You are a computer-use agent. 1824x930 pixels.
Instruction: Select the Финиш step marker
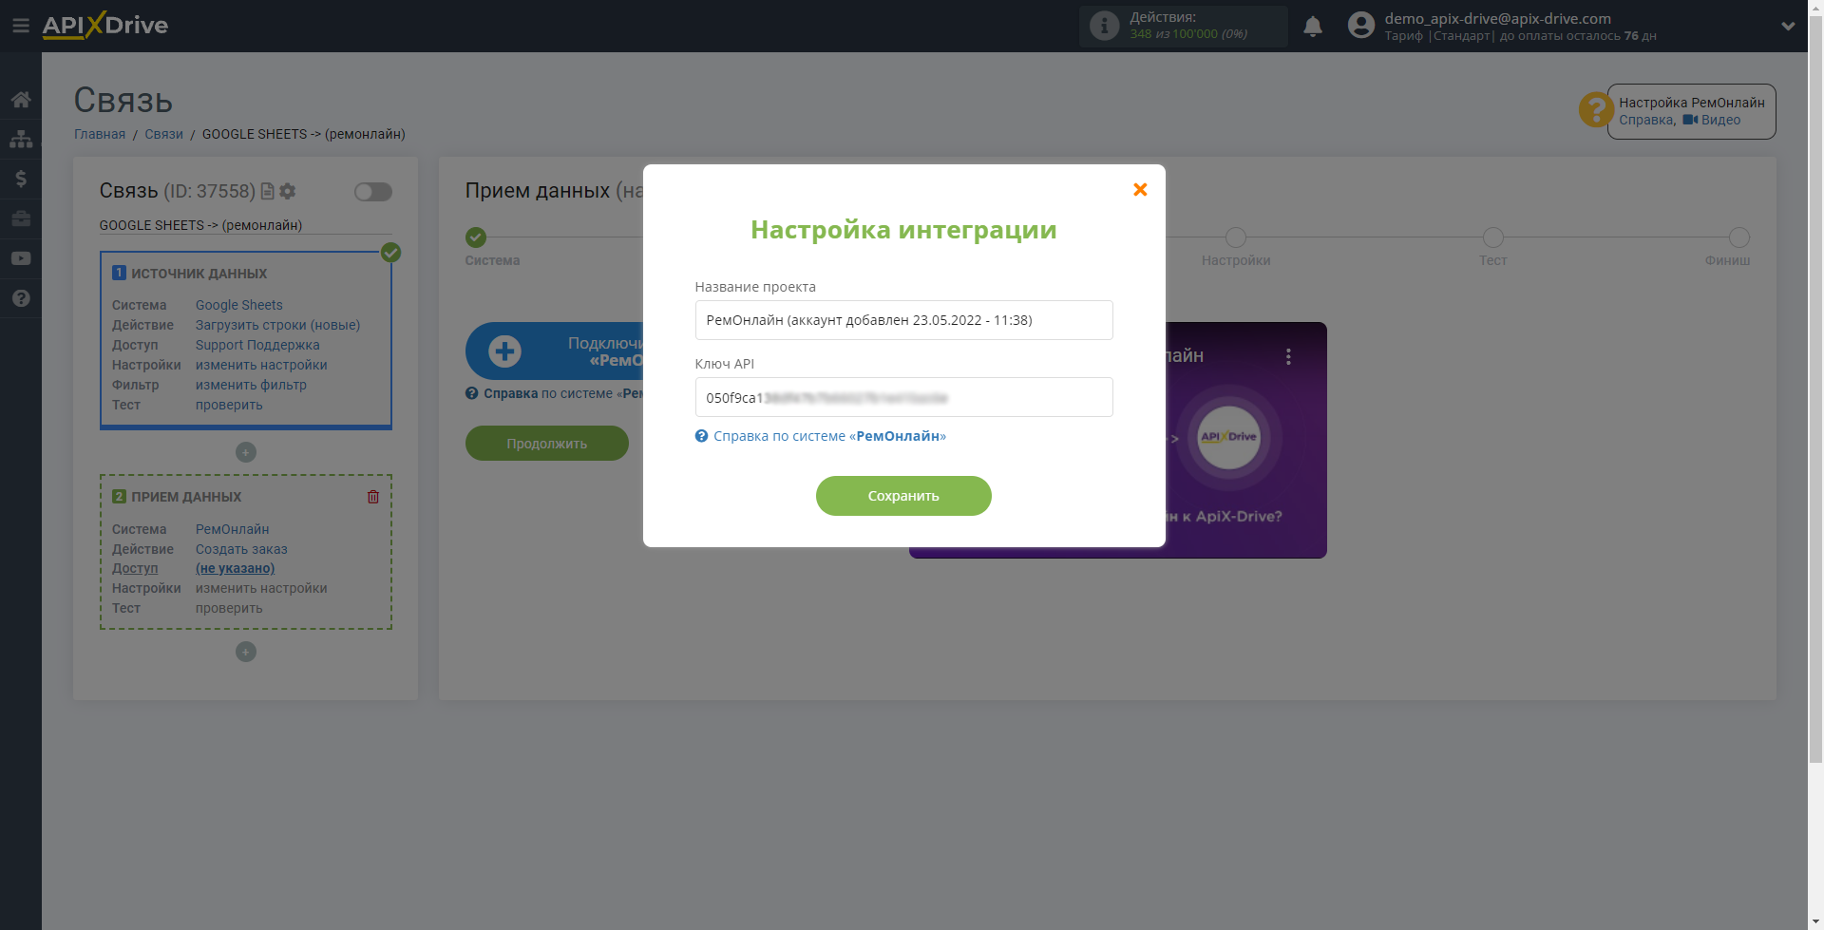pyautogui.click(x=1739, y=237)
